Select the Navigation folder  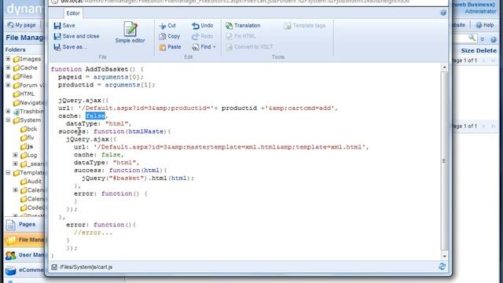29,103
